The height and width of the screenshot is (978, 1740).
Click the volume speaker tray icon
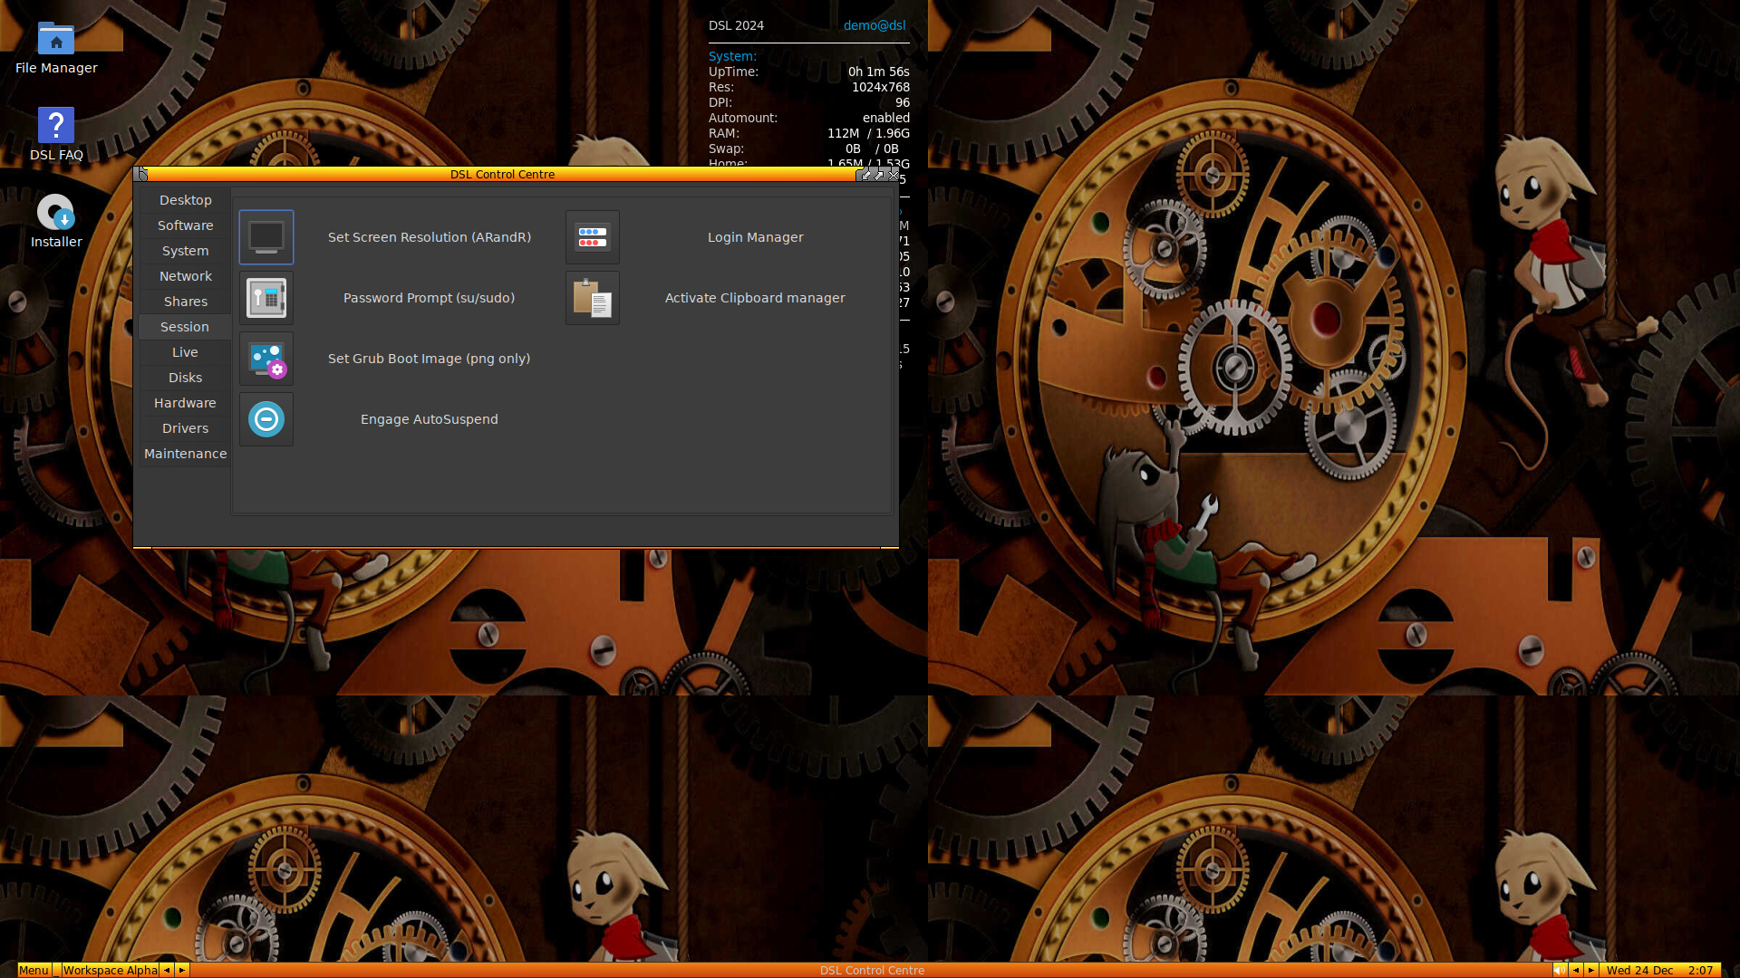pos(1559,970)
